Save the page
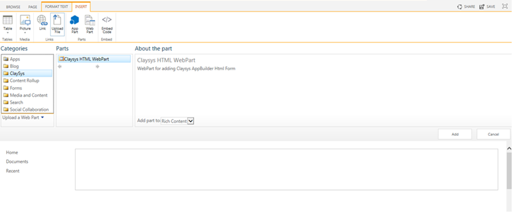This screenshot has height=220, width=517. [x=487, y=7]
